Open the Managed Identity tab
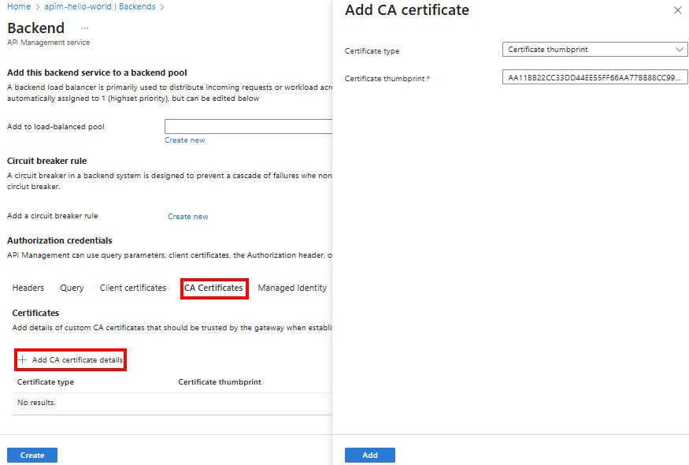This screenshot has height=465, width=689. click(292, 288)
